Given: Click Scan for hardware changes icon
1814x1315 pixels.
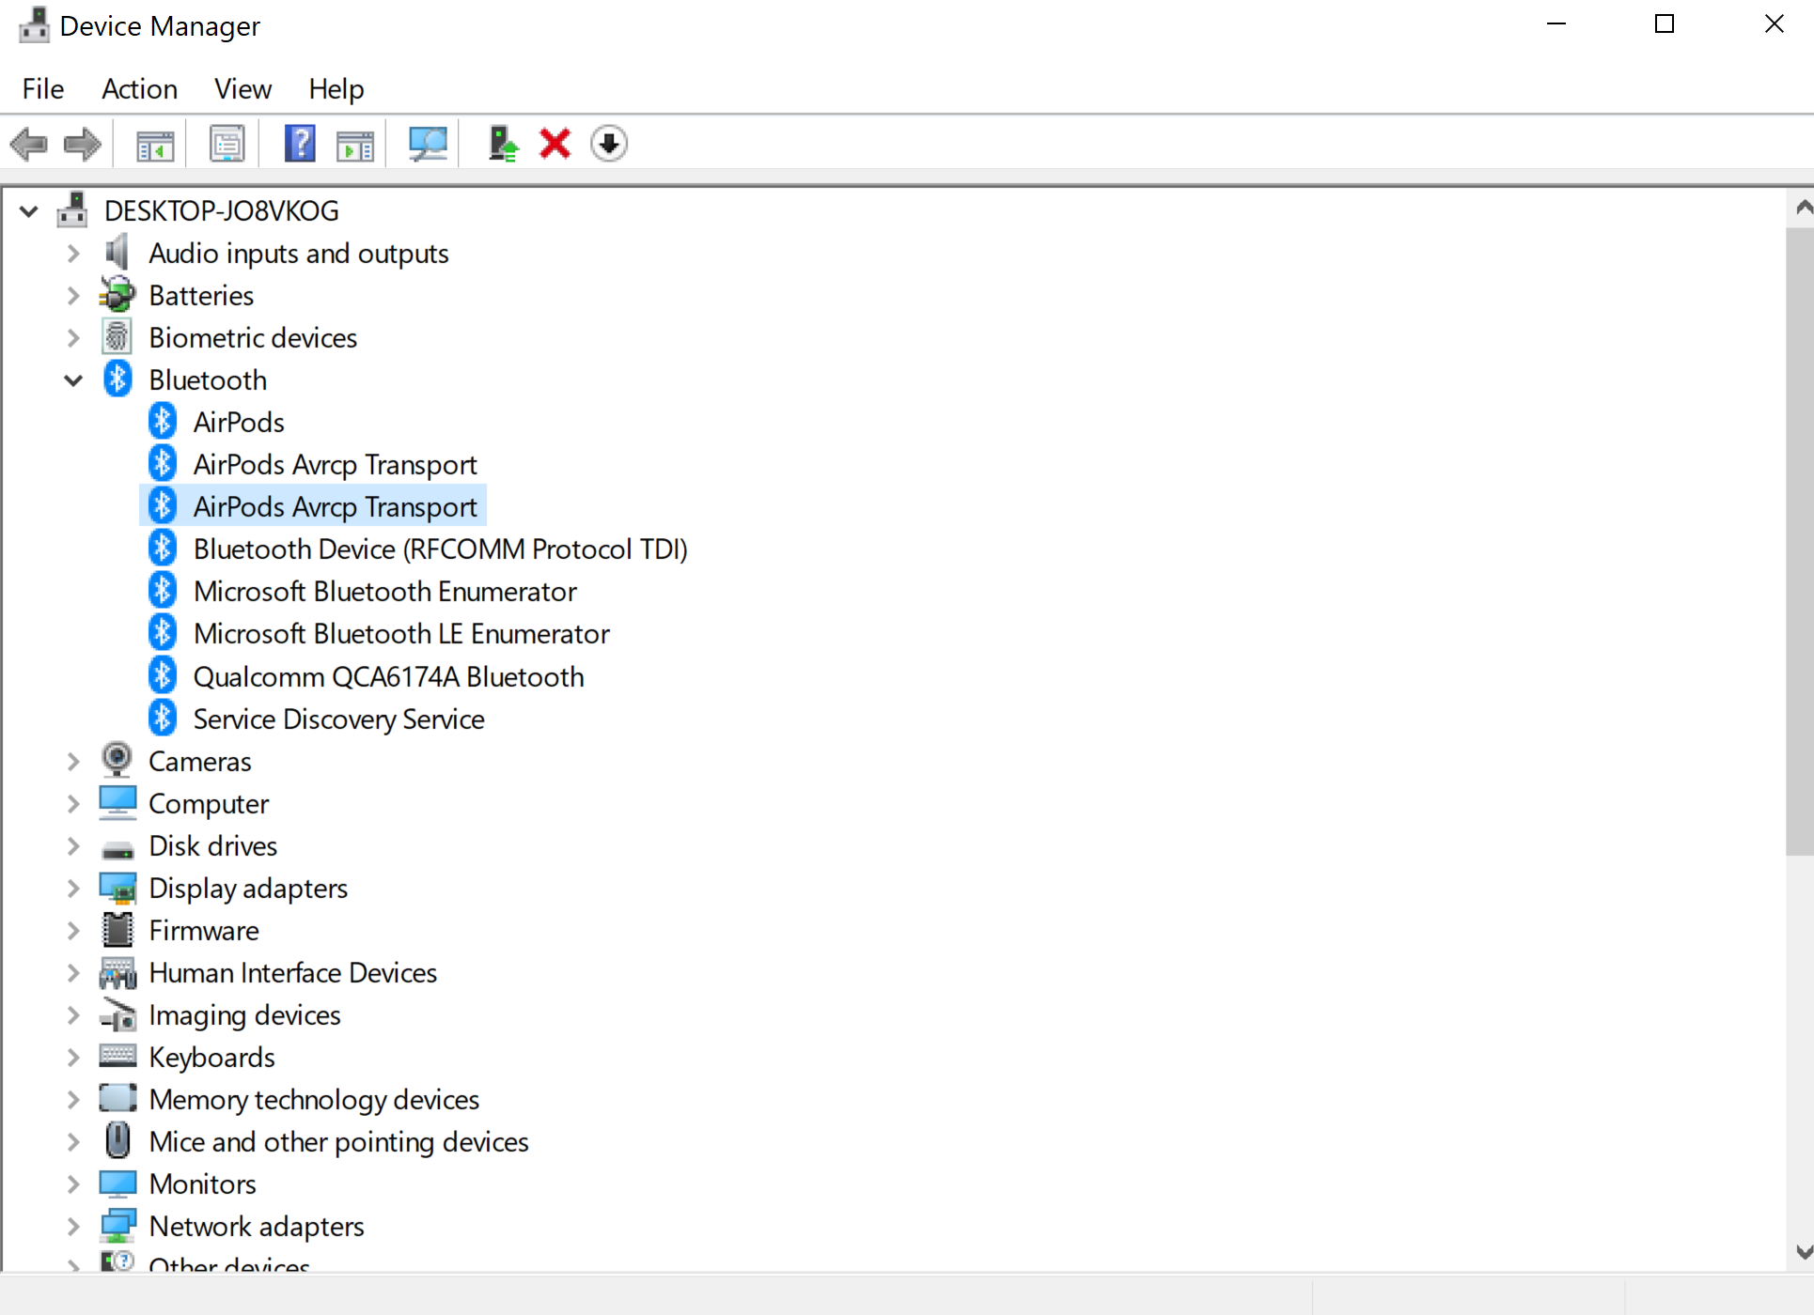Looking at the screenshot, I should pos(428,145).
